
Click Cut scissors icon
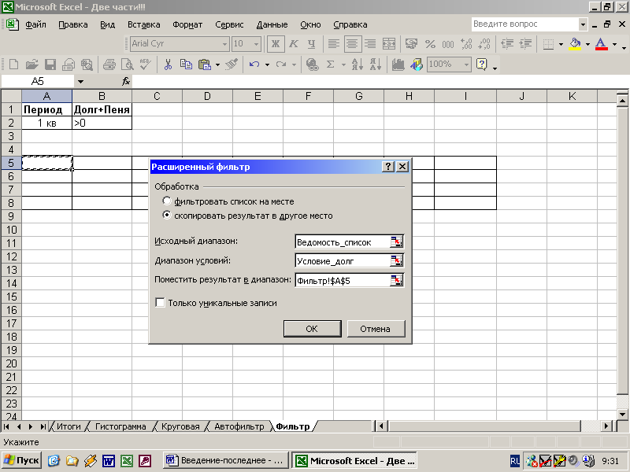168,65
